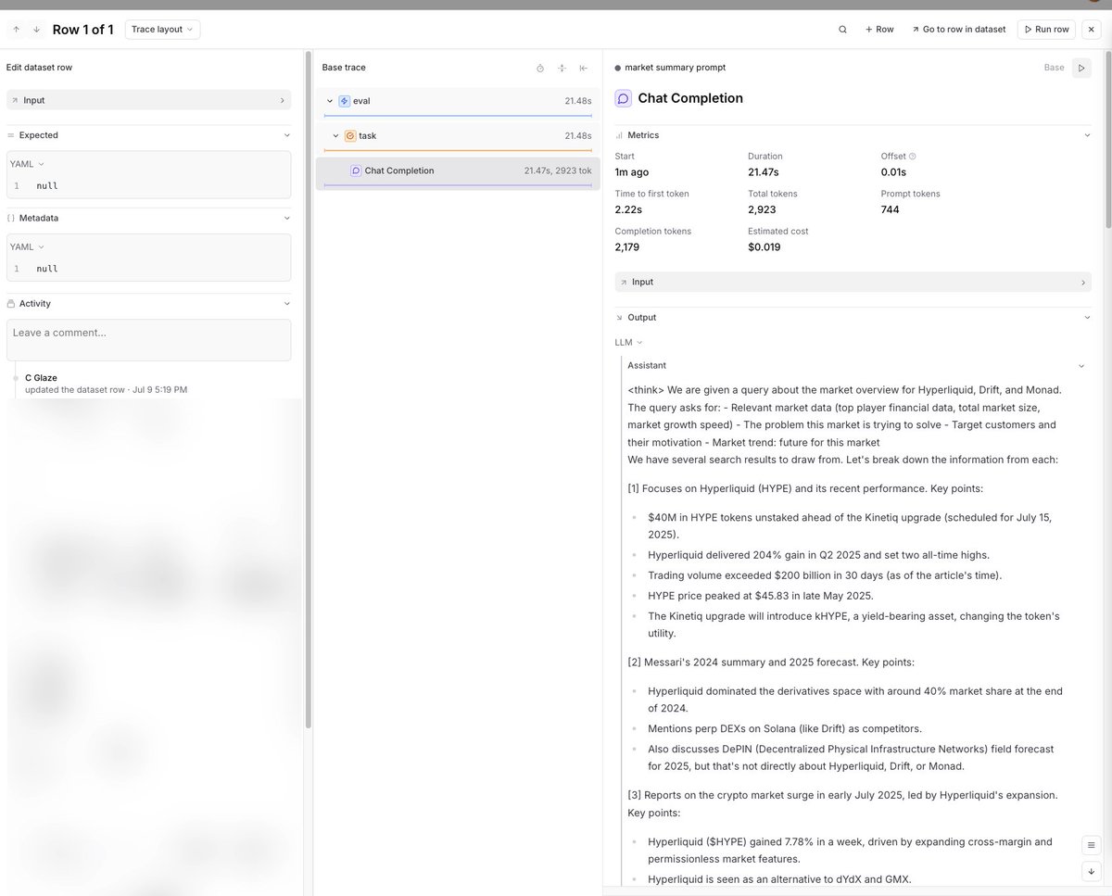
Task: Click the task 21.48s duration
Action: pos(577,136)
